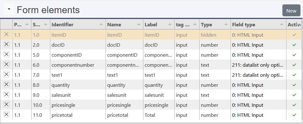Click the Form elements heading

coord(48,10)
